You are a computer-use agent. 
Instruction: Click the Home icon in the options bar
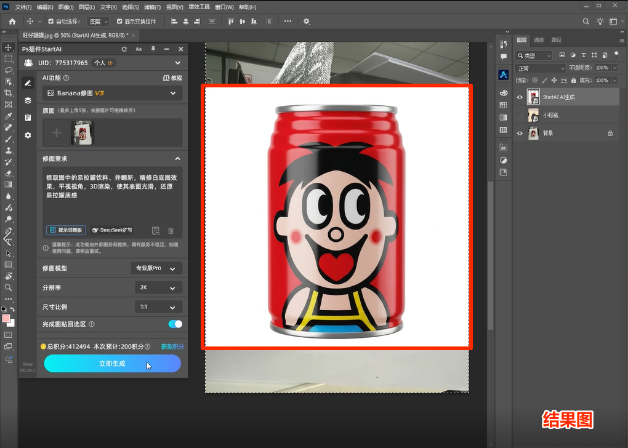tap(12, 22)
